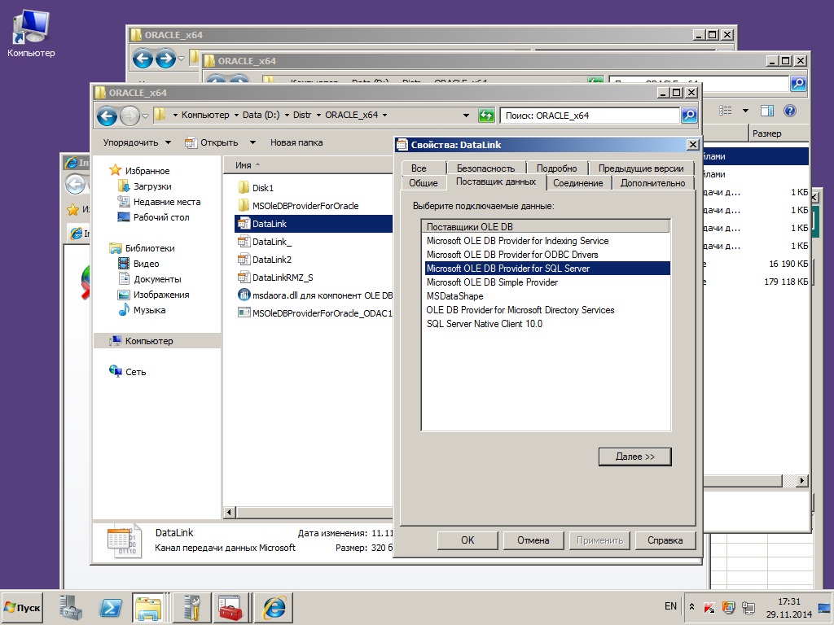
Task: Open Internet Explorer from the taskbar
Action: (x=274, y=607)
